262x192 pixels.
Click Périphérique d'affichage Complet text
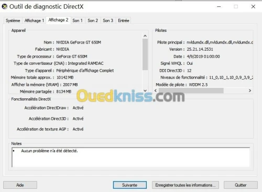tap(85, 71)
